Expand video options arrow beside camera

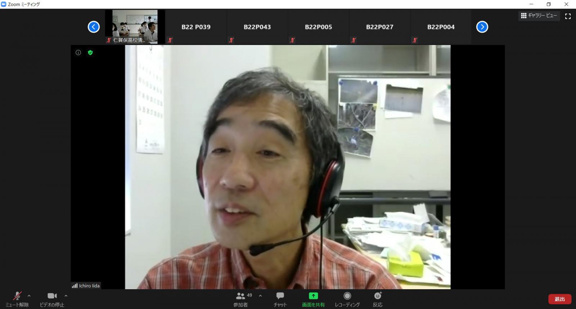pyautogui.click(x=66, y=296)
